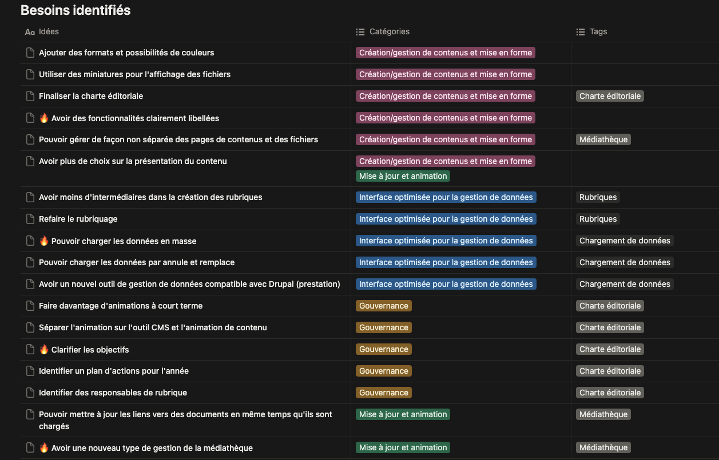
Task: Click the "Gouvernance" tag in "Clarifier les objectifs" row
Action: pyautogui.click(x=384, y=349)
